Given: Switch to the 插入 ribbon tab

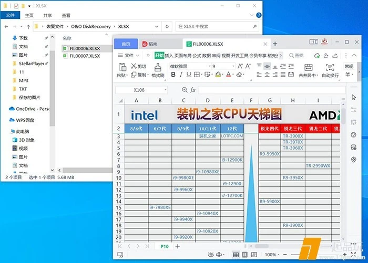Looking at the screenshot, I should click(x=169, y=55).
